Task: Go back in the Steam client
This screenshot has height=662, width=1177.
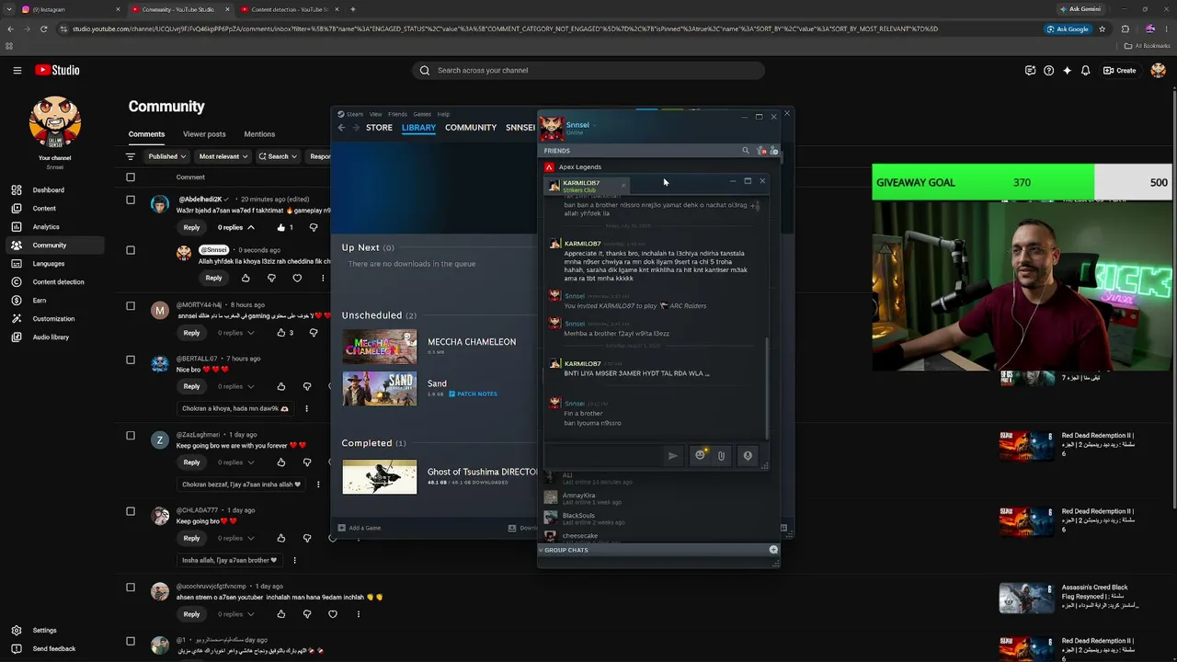Action: pos(342,128)
